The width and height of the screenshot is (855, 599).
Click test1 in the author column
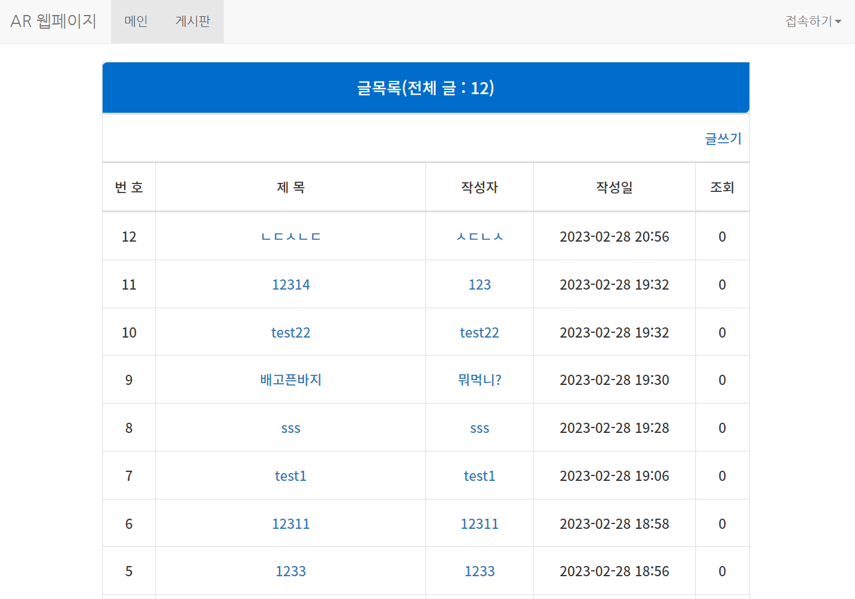[x=479, y=475]
